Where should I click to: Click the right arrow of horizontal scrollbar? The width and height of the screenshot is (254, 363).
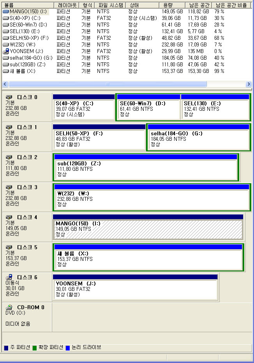pos(249,84)
